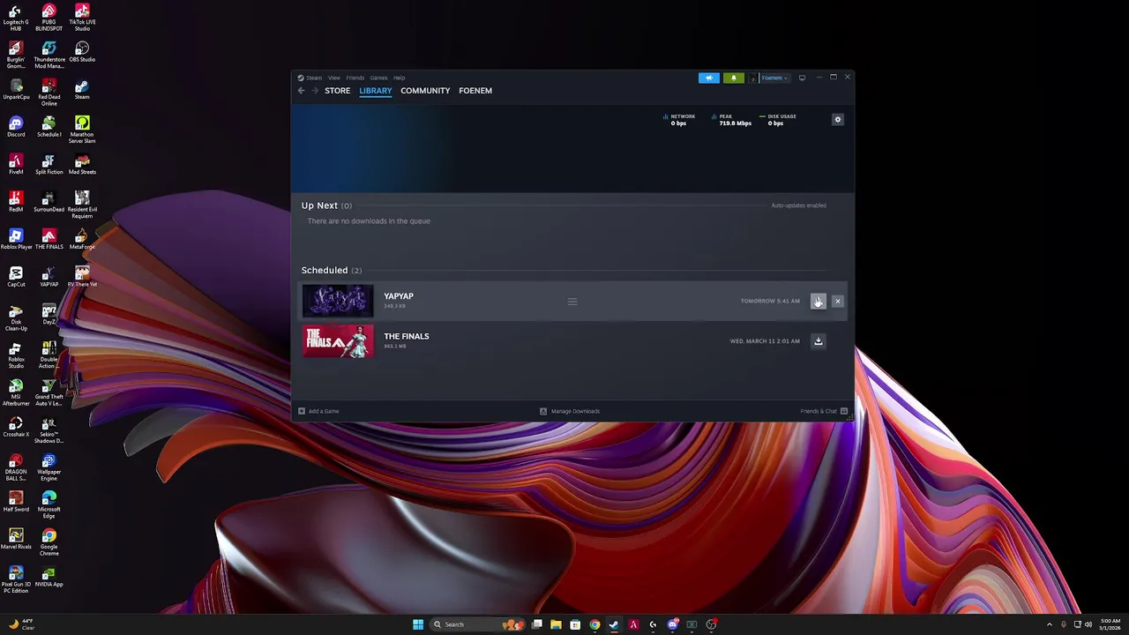Click THE FINALS game thumbnail
The width and height of the screenshot is (1129, 635).
click(x=338, y=341)
